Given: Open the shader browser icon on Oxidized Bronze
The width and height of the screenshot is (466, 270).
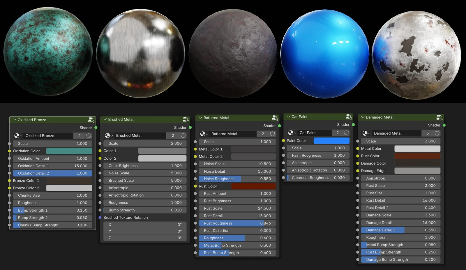Looking at the screenshot, I should (17, 135).
